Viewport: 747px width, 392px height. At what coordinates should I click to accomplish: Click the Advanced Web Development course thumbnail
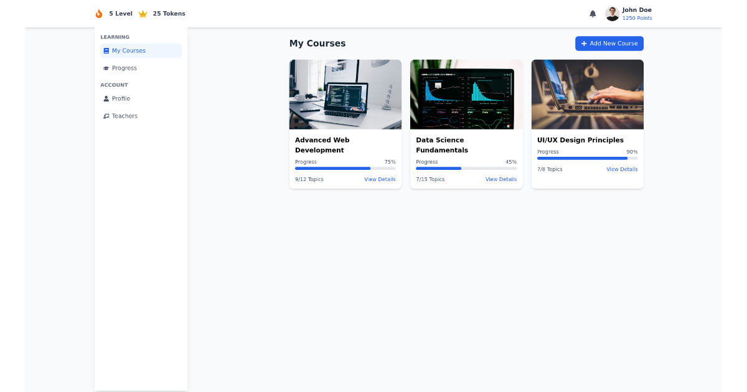(x=345, y=94)
